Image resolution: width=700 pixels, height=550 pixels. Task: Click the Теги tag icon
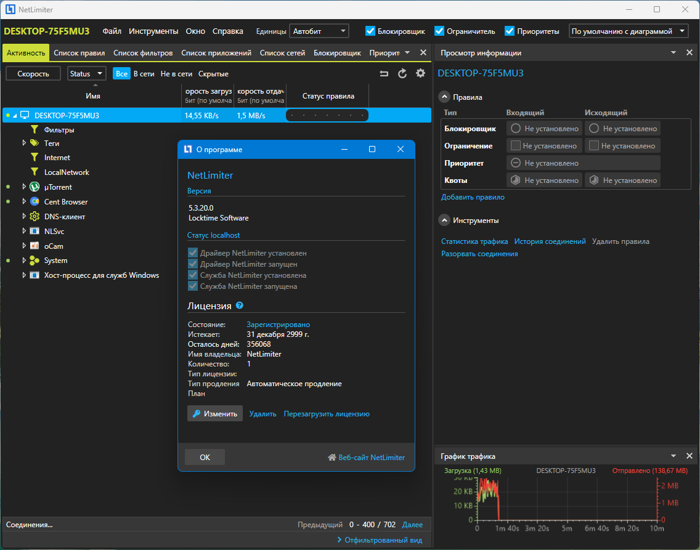(35, 143)
